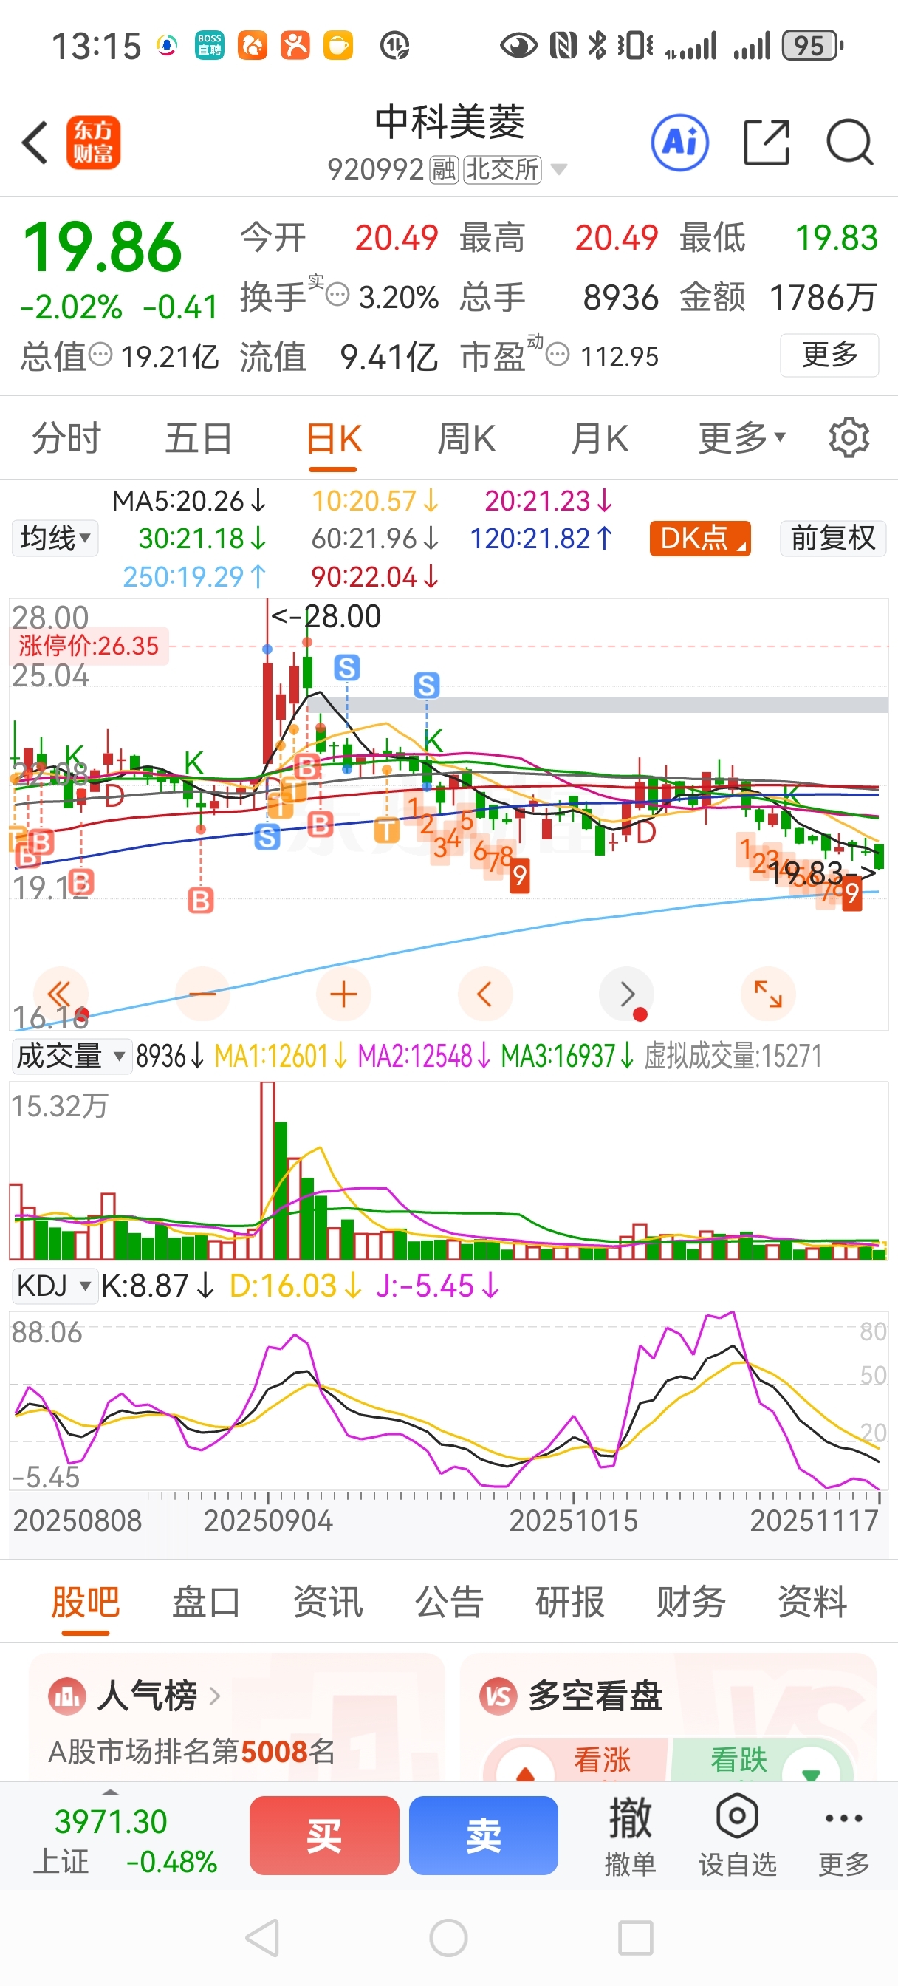Tap the blue 卖 sell button
The height and width of the screenshot is (1986, 898).
tap(483, 1835)
